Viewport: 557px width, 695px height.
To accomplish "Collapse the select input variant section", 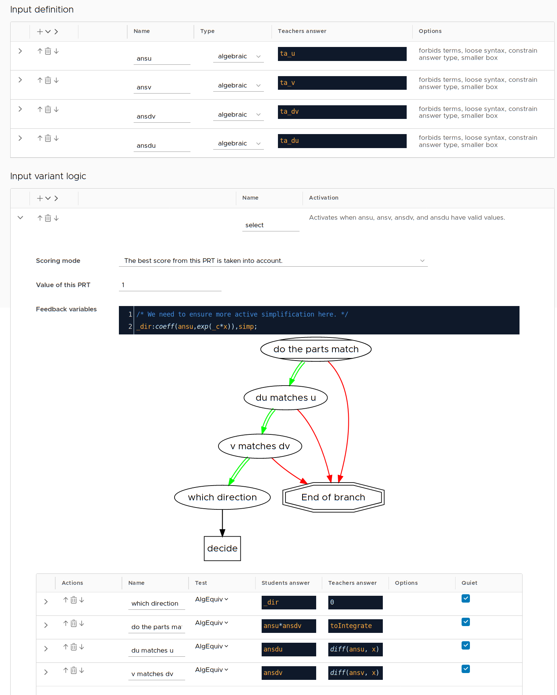I will [20, 218].
